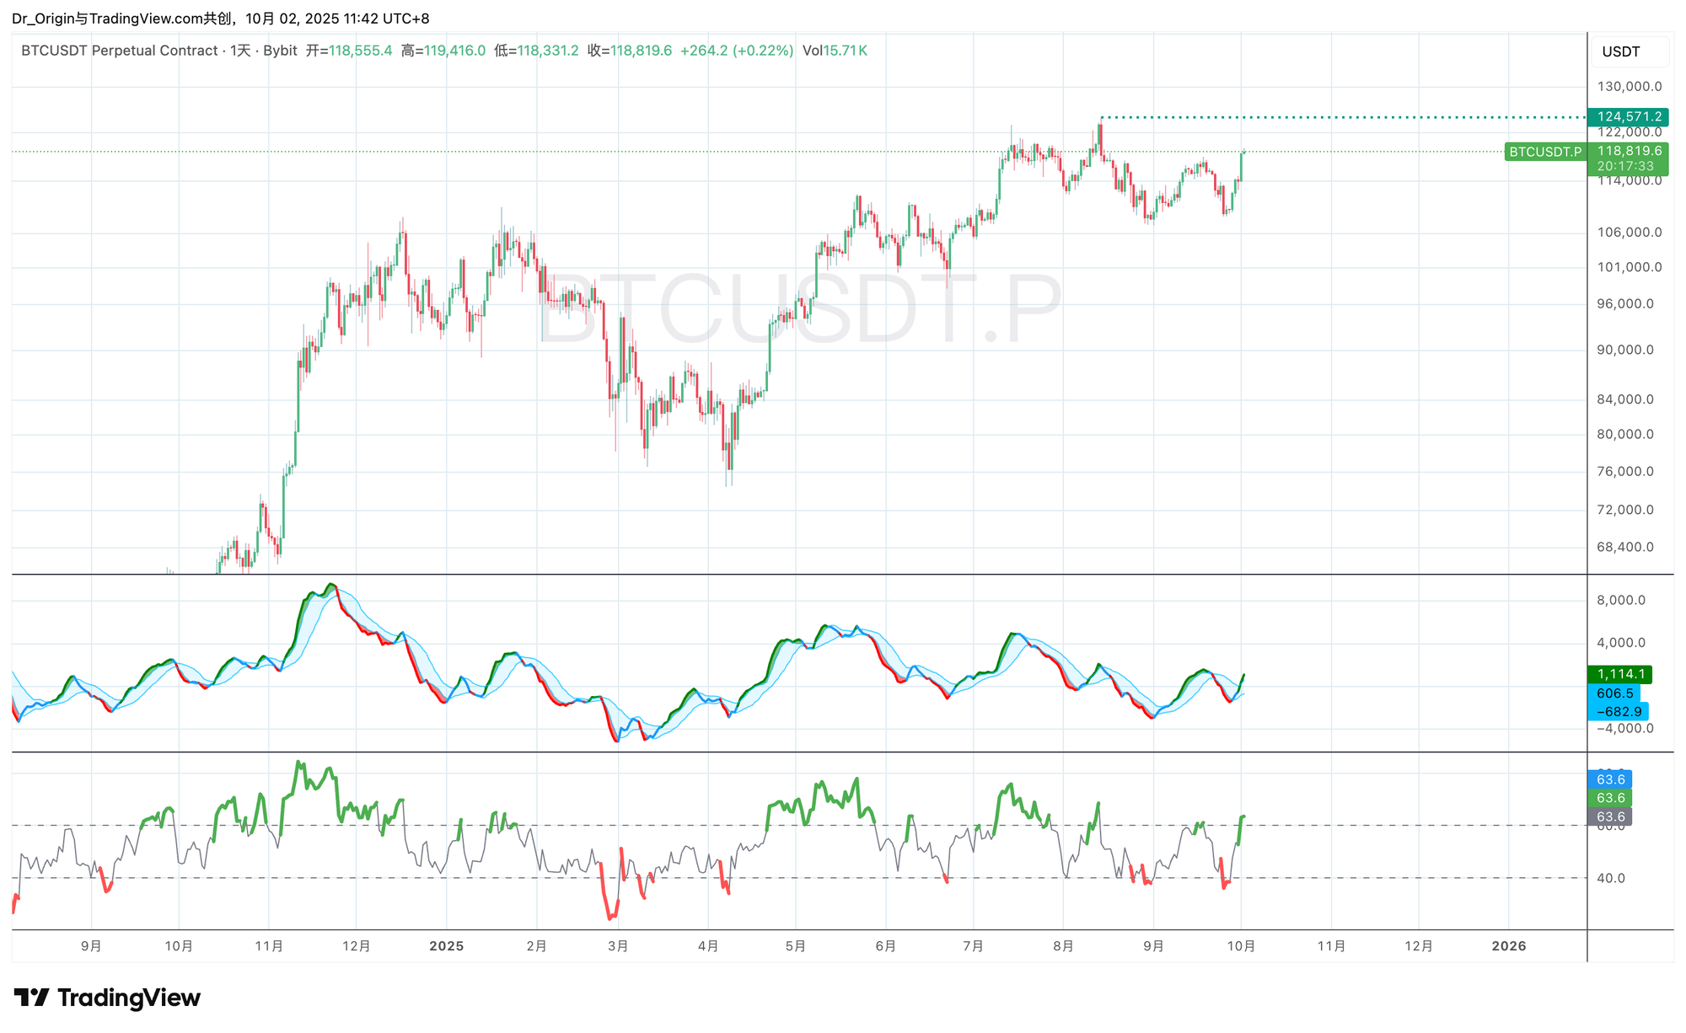
Task: Click the 118,819.6 current price label
Action: tap(1629, 151)
